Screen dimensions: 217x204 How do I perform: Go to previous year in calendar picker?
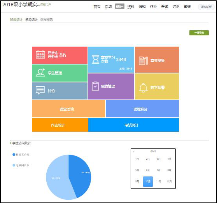134,151
